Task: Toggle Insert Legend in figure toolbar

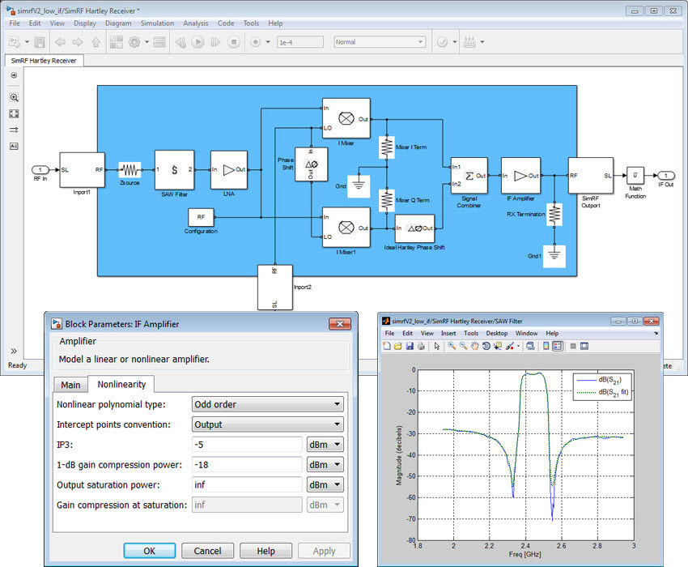Action: click(557, 346)
